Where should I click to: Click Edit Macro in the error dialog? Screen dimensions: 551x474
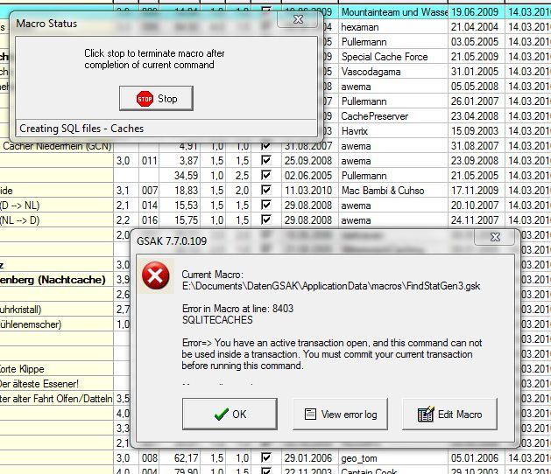click(x=449, y=415)
